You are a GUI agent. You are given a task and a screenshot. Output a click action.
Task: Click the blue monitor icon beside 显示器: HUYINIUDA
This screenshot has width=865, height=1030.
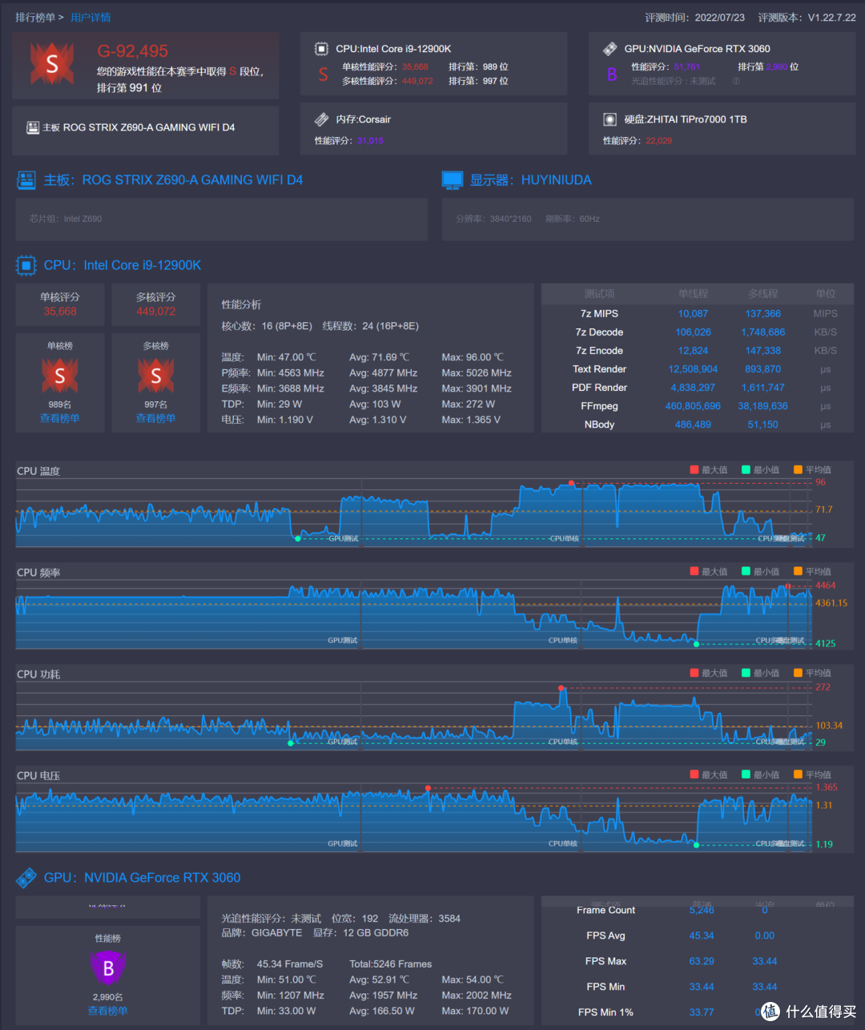[x=453, y=180]
